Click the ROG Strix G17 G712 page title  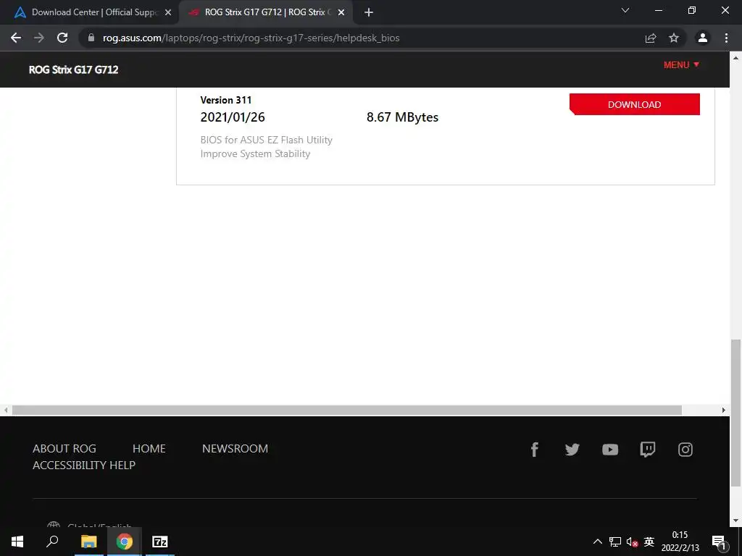[73, 69]
